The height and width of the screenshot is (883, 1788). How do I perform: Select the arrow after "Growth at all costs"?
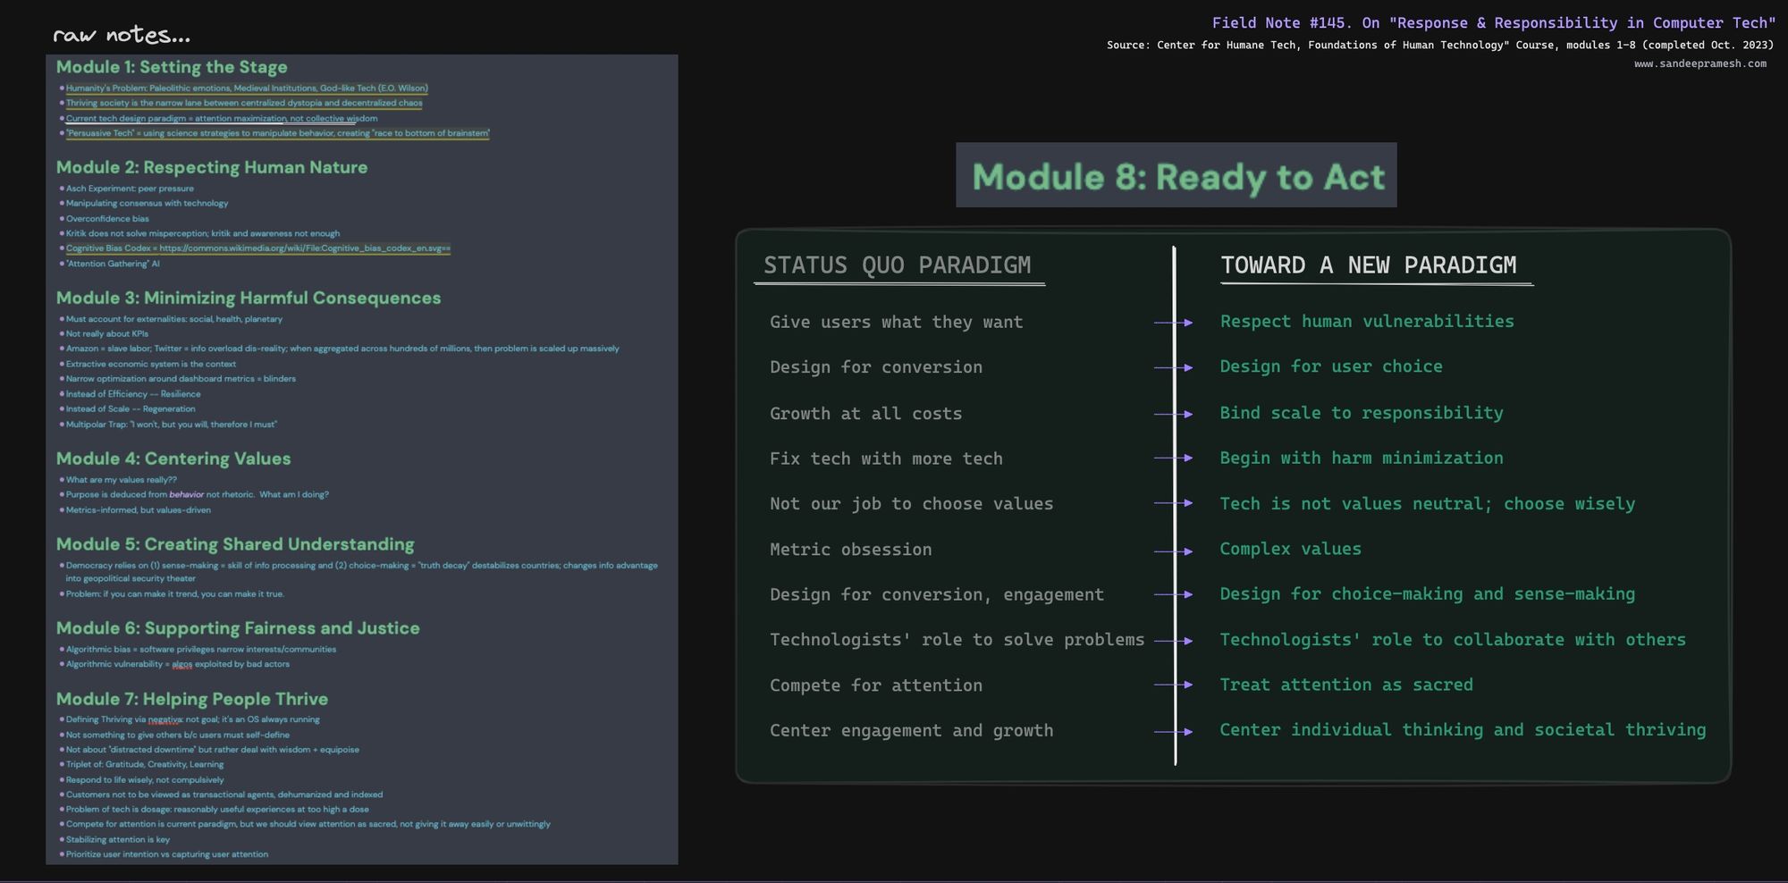[x=1173, y=414]
